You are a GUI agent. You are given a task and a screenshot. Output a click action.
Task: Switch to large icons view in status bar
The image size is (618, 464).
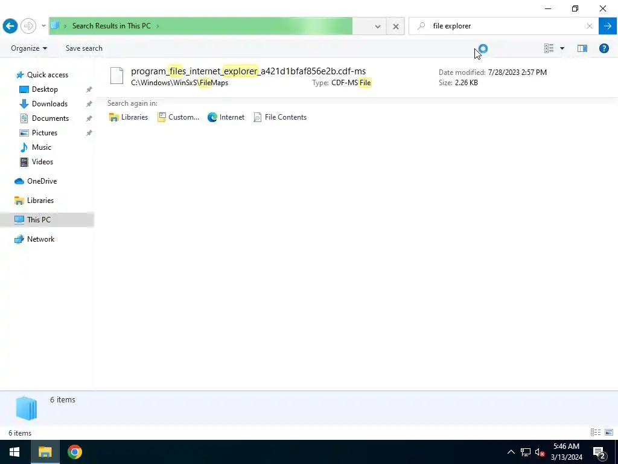(609, 433)
